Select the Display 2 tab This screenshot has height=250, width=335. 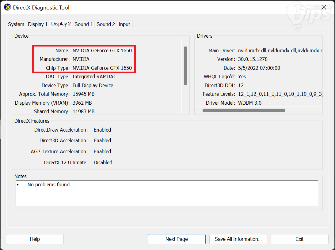coord(61,24)
